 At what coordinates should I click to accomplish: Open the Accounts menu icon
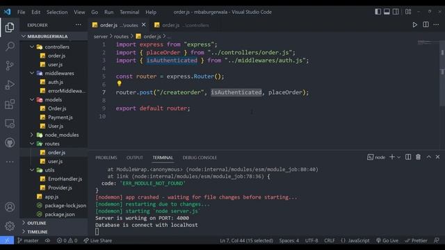pyautogui.click(x=10, y=207)
